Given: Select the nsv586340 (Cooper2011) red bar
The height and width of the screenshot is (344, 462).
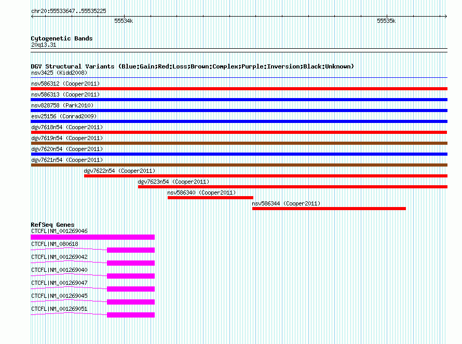Looking at the screenshot, I should tap(210, 198).
